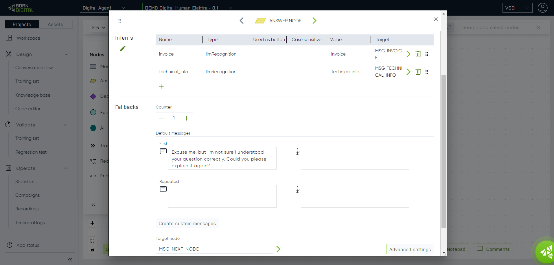Open Technical logs
Viewport: 554px width, 265px height.
[x=30, y=223]
